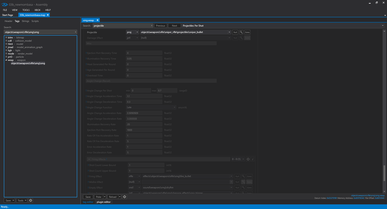Screen dimensions: 387x209
Task: Open plugin editor settings gear
Action: 124,197
